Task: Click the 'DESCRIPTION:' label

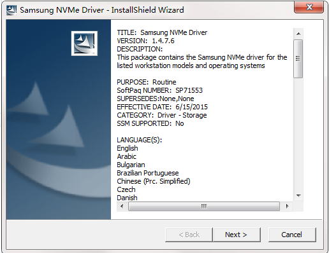Action: [x=140, y=49]
